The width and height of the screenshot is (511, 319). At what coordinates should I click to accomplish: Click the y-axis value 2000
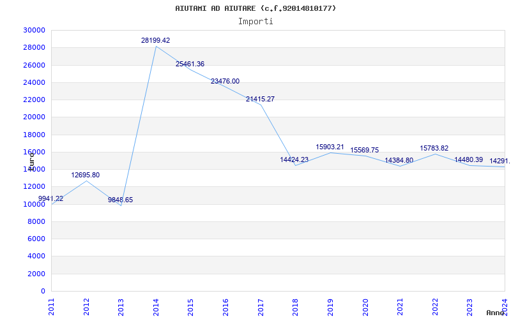[x=36, y=274]
